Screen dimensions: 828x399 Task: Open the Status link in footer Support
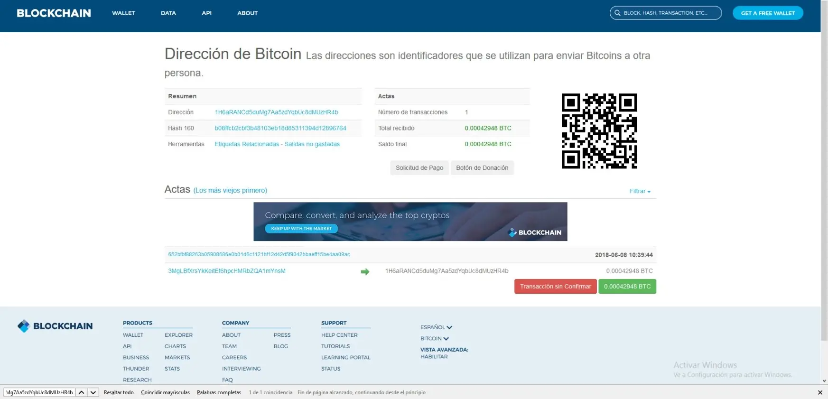click(x=331, y=369)
